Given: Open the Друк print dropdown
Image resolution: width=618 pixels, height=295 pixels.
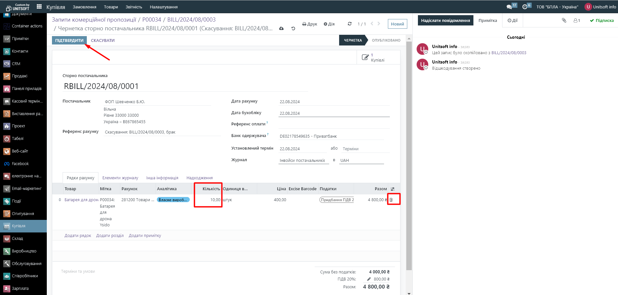Looking at the screenshot, I should pos(310,24).
